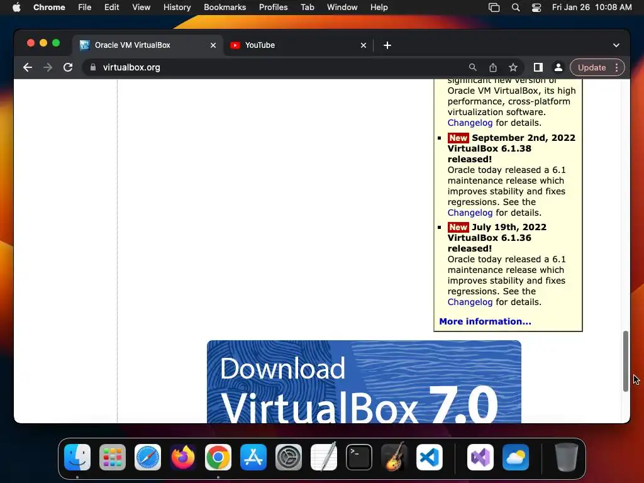Open the Profiles menu

[273, 8]
